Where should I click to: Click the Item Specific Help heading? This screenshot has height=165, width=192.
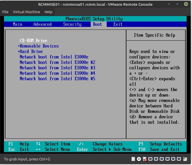click(154, 35)
